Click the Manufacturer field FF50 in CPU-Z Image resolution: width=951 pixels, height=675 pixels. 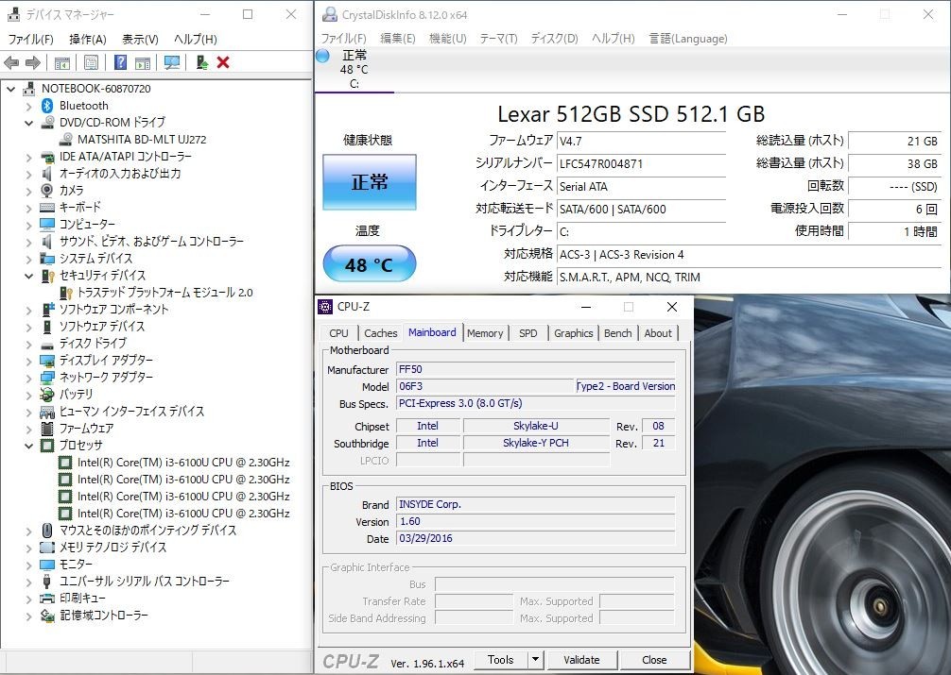(x=536, y=369)
